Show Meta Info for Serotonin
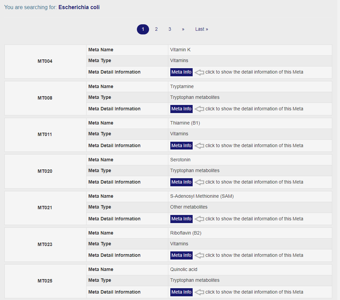The image size is (340, 300). [181, 182]
